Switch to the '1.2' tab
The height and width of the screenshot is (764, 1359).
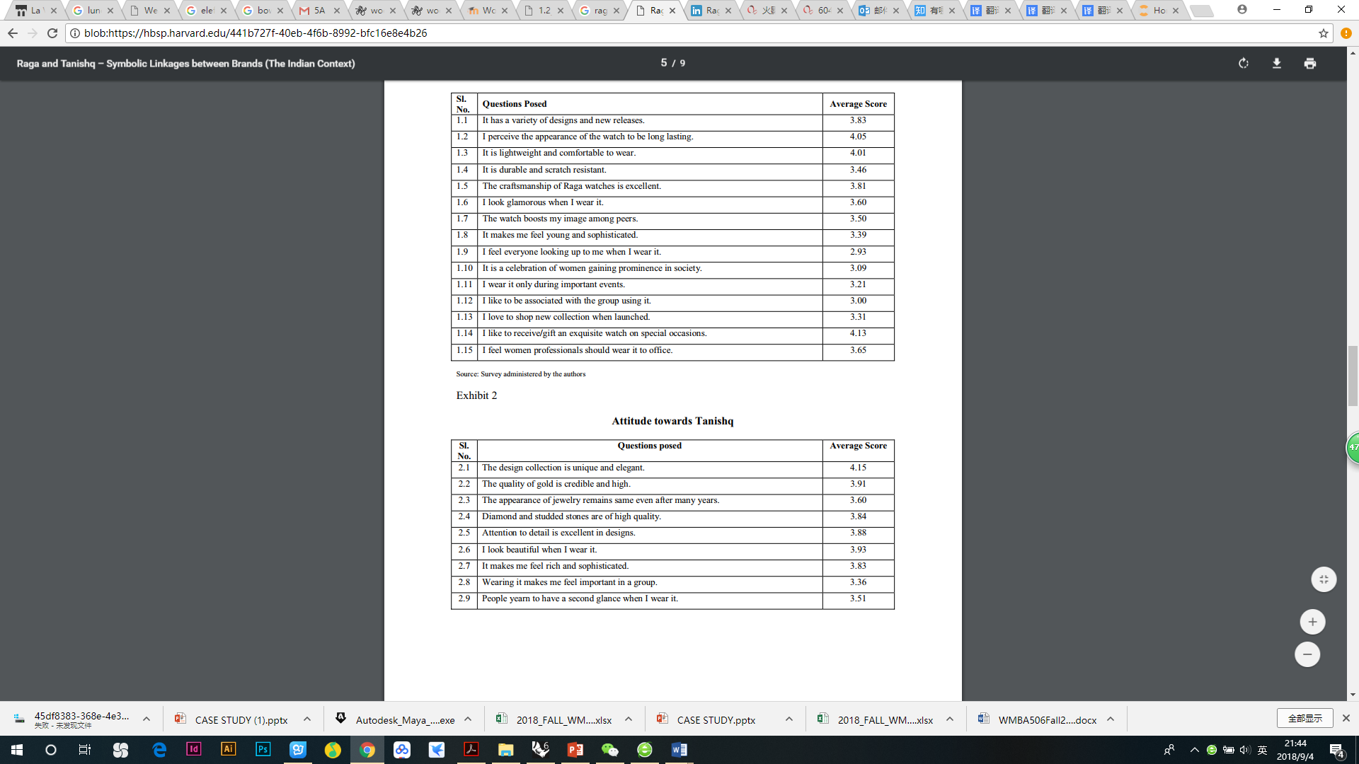tap(542, 11)
